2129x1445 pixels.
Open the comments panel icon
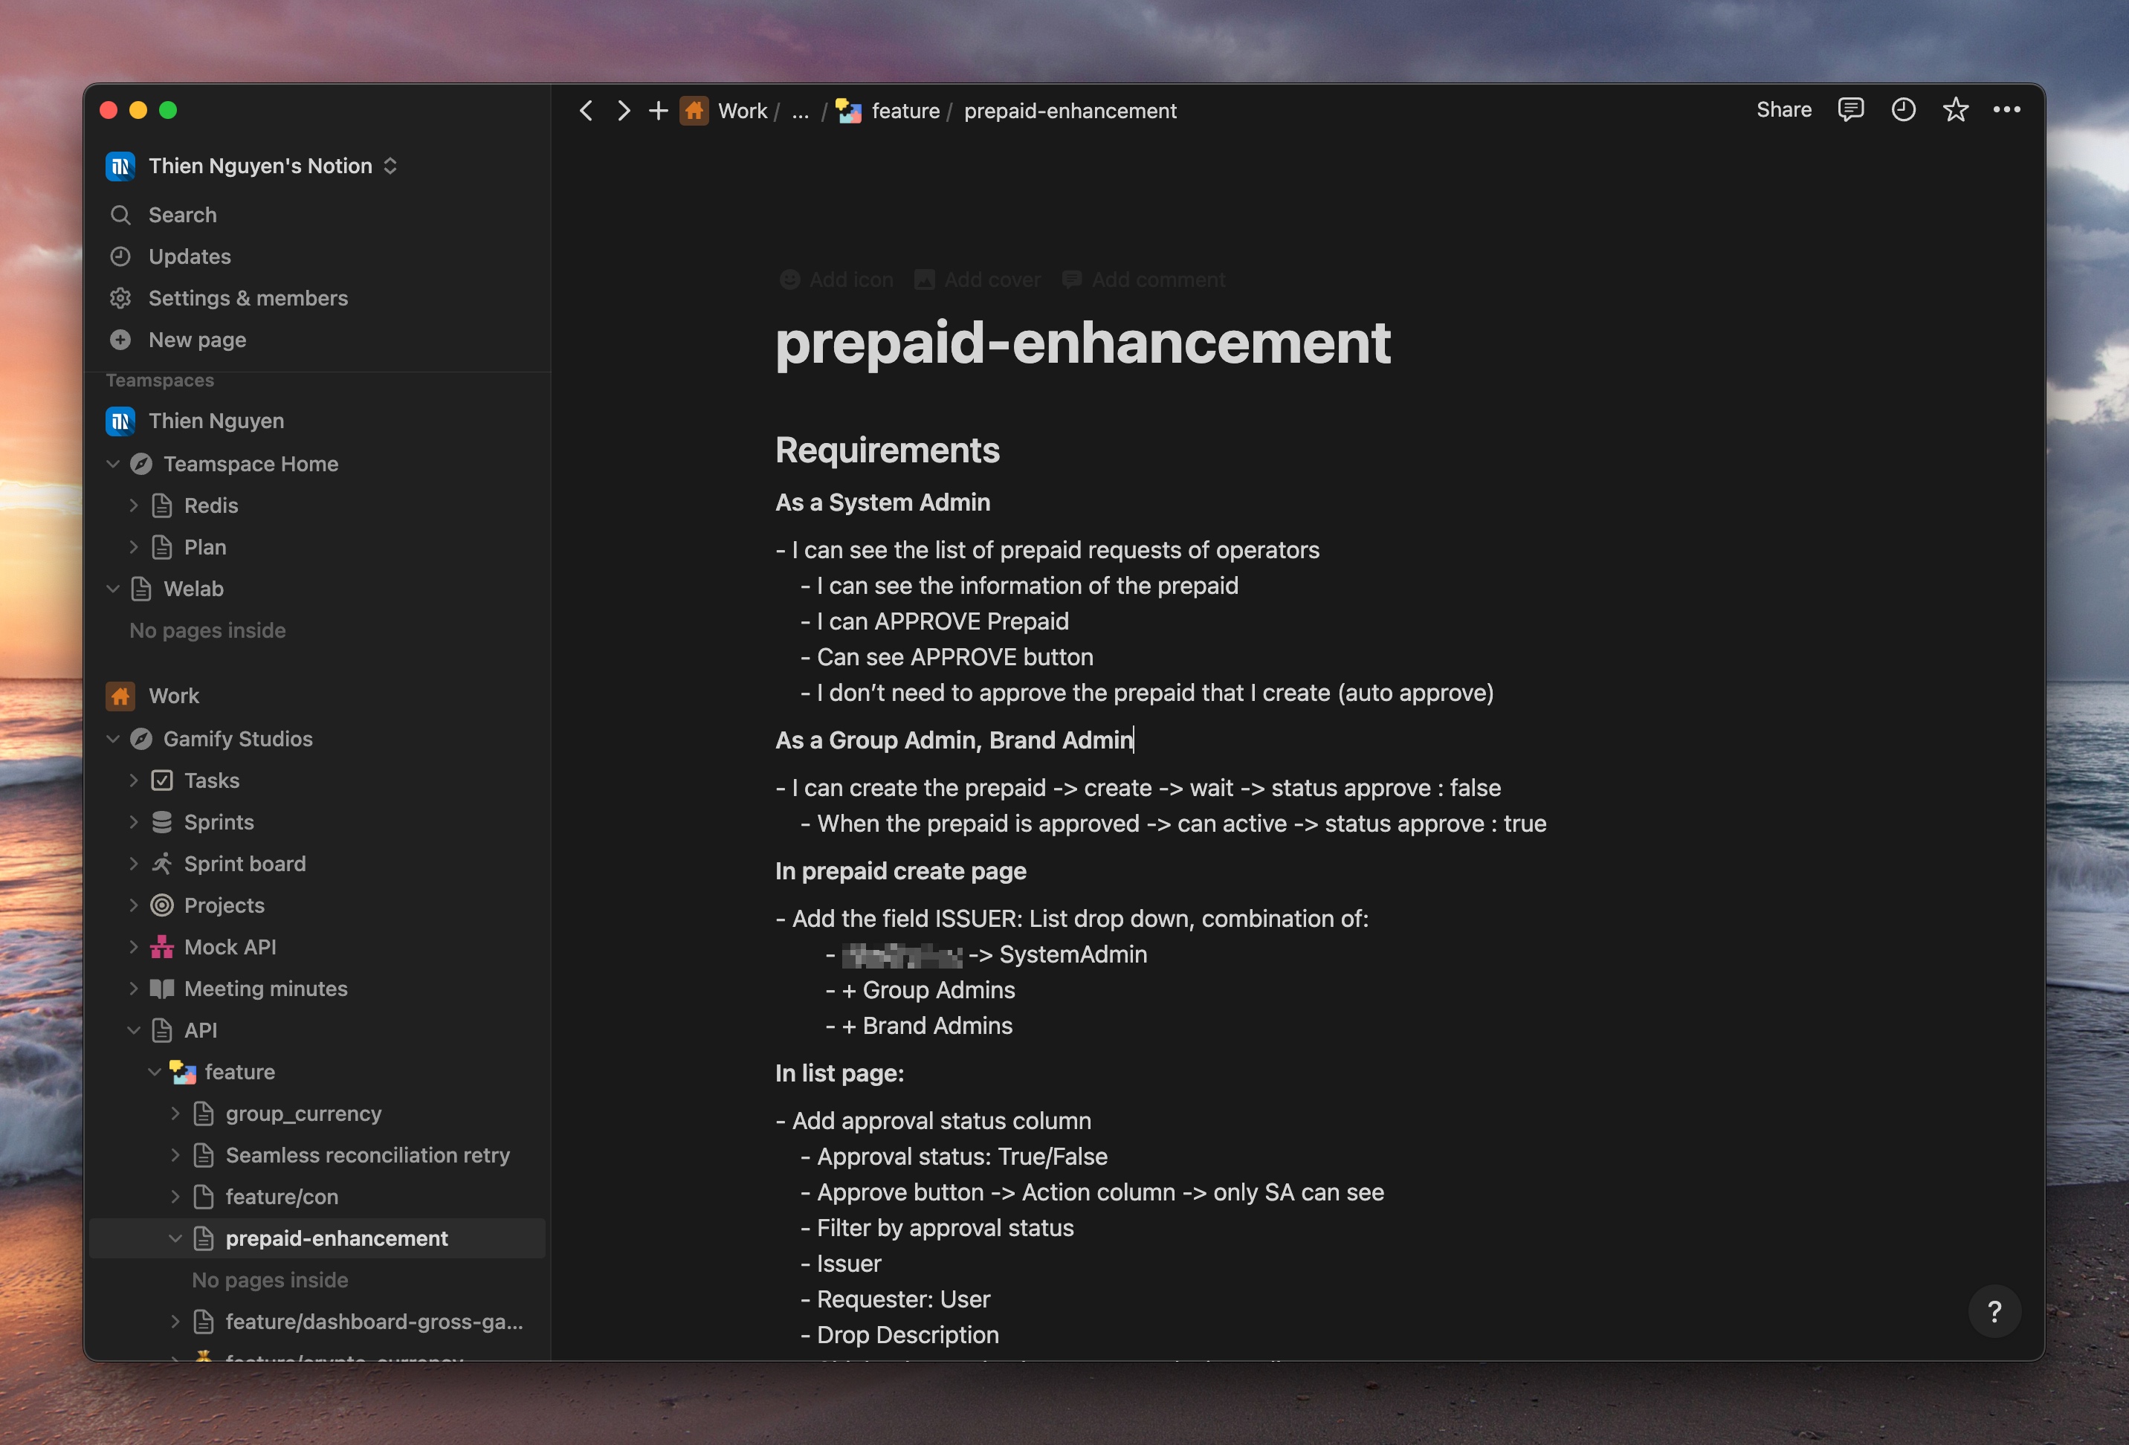[x=1849, y=110]
